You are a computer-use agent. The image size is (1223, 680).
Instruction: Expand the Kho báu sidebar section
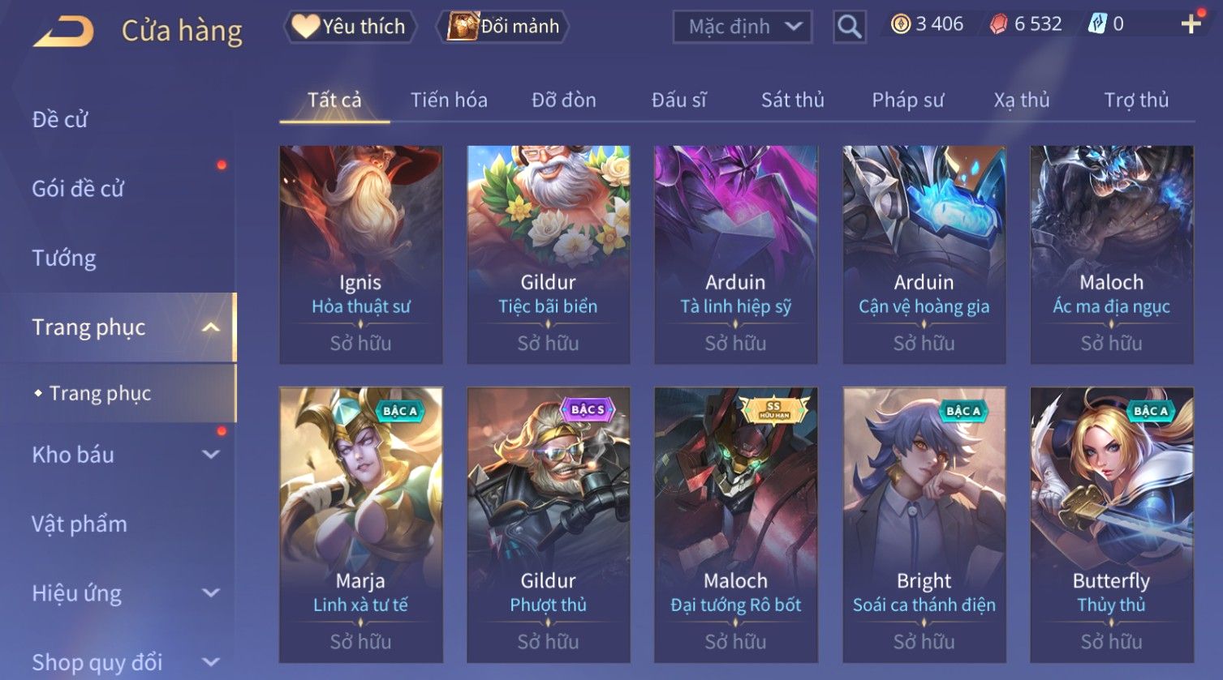(x=211, y=455)
